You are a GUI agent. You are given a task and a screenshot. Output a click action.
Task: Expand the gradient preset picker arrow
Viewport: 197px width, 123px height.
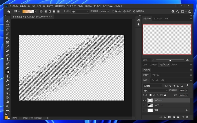[36, 12]
